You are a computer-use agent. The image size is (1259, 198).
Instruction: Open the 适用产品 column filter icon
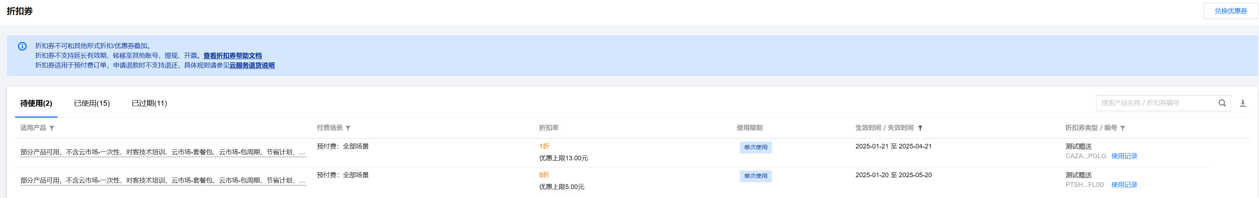coord(52,128)
